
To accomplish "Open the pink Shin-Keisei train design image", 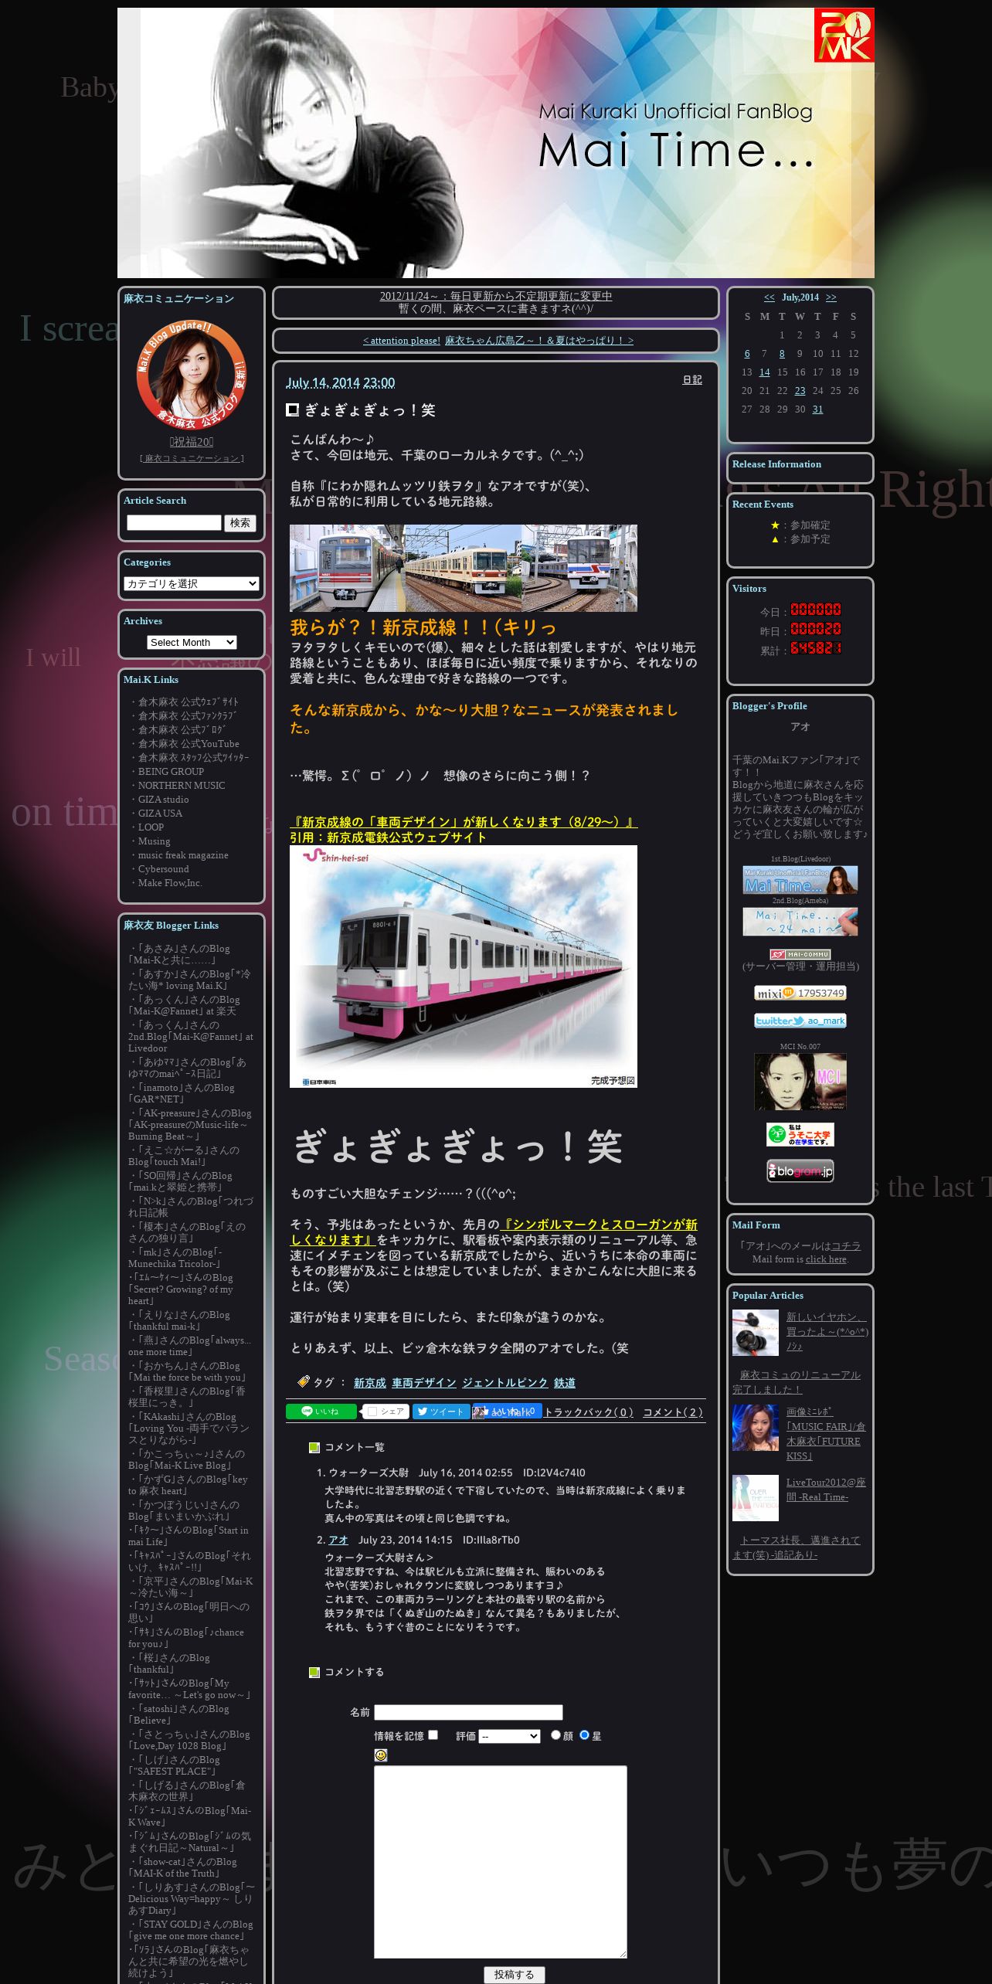I will click(x=464, y=967).
